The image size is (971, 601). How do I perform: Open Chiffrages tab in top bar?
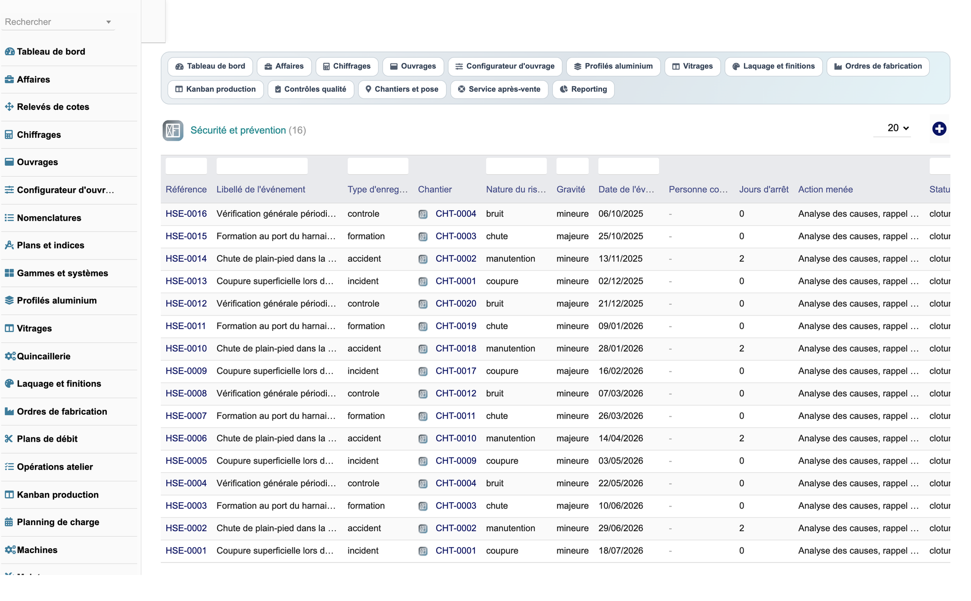tap(347, 66)
